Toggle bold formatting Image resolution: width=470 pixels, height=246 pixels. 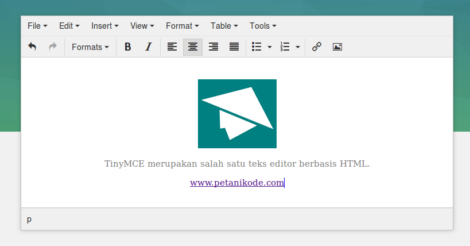click(x=128, y=47)
